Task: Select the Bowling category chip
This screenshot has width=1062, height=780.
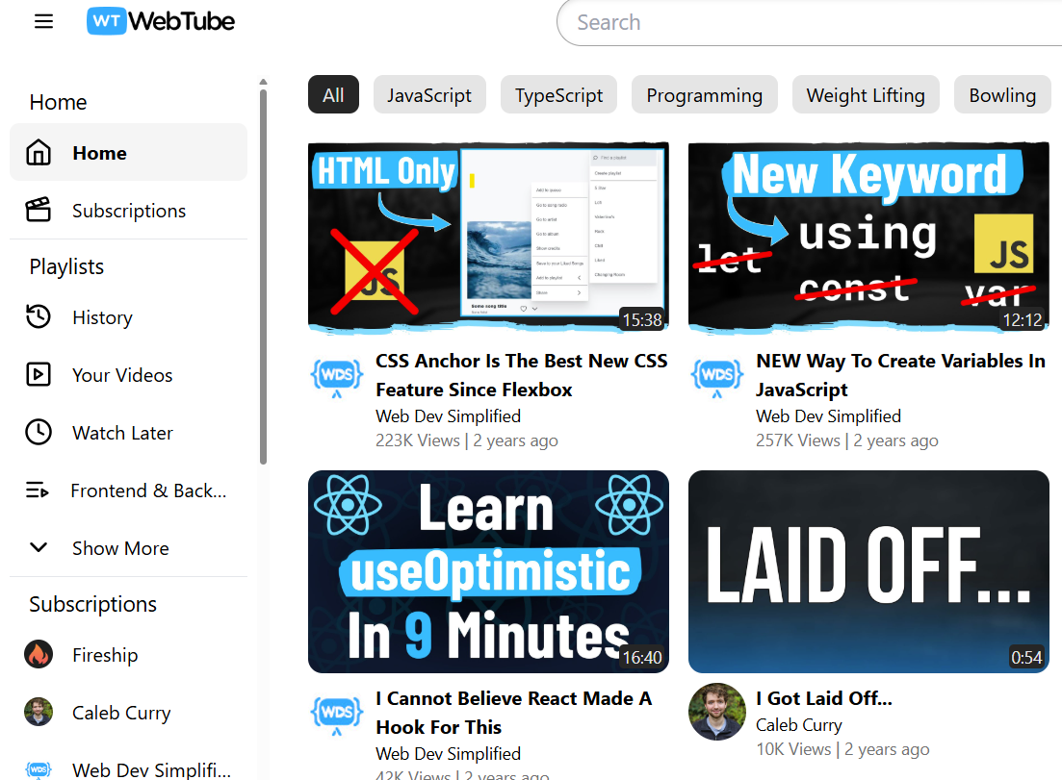Action: 1002,94
